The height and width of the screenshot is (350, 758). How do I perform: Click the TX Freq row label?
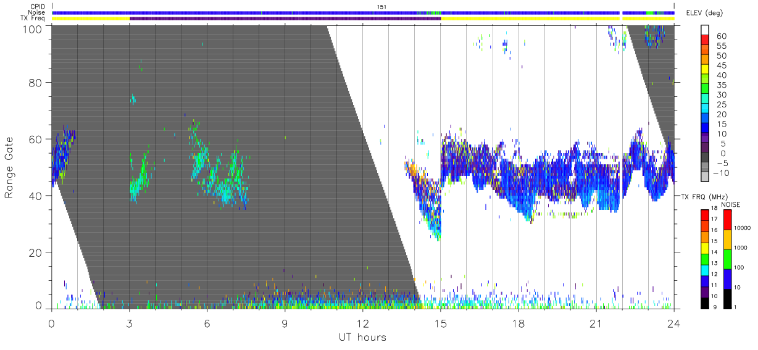point(33,18)
